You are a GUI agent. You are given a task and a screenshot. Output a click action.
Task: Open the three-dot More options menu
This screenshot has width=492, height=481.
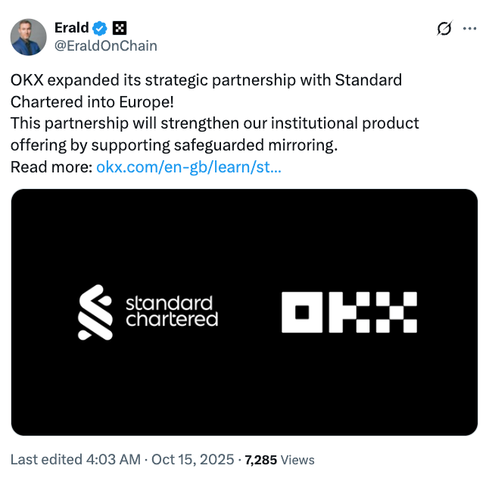(x=470, y=29)
